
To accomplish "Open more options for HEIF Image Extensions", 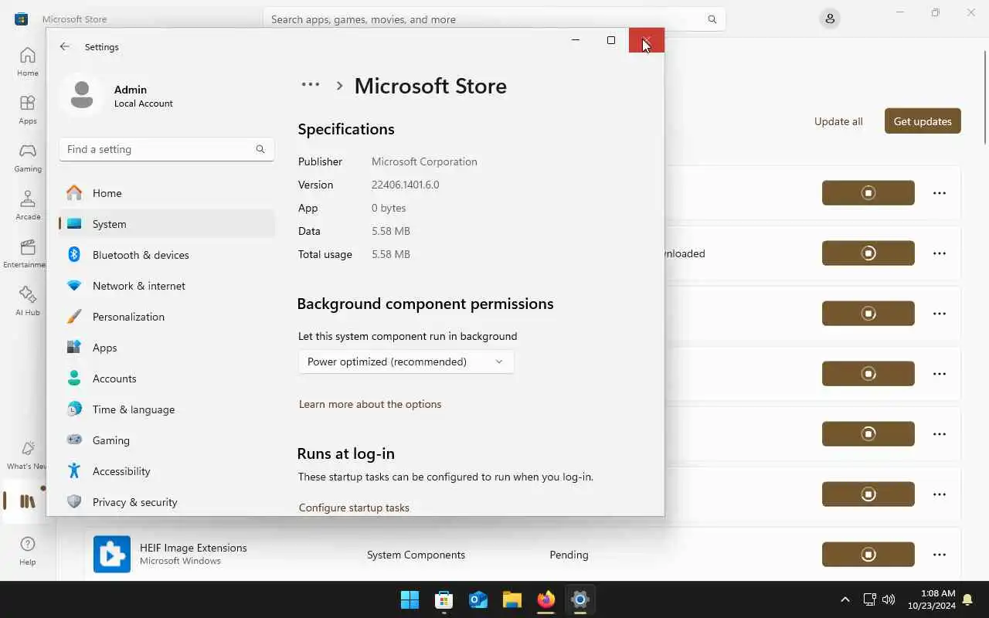I will coord(940,555).
